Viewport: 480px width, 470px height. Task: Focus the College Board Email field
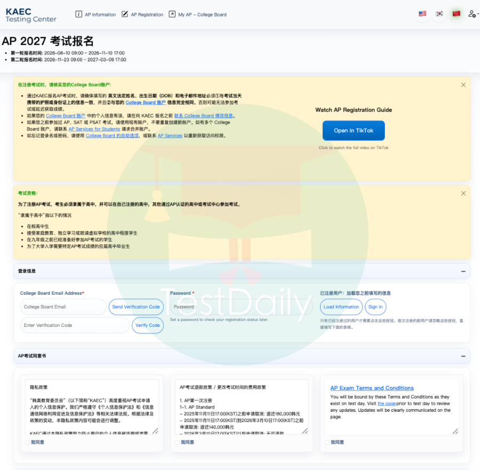coord(63,307)
